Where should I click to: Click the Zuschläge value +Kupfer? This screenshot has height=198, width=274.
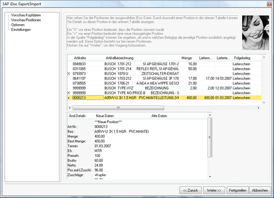[100, 175]
